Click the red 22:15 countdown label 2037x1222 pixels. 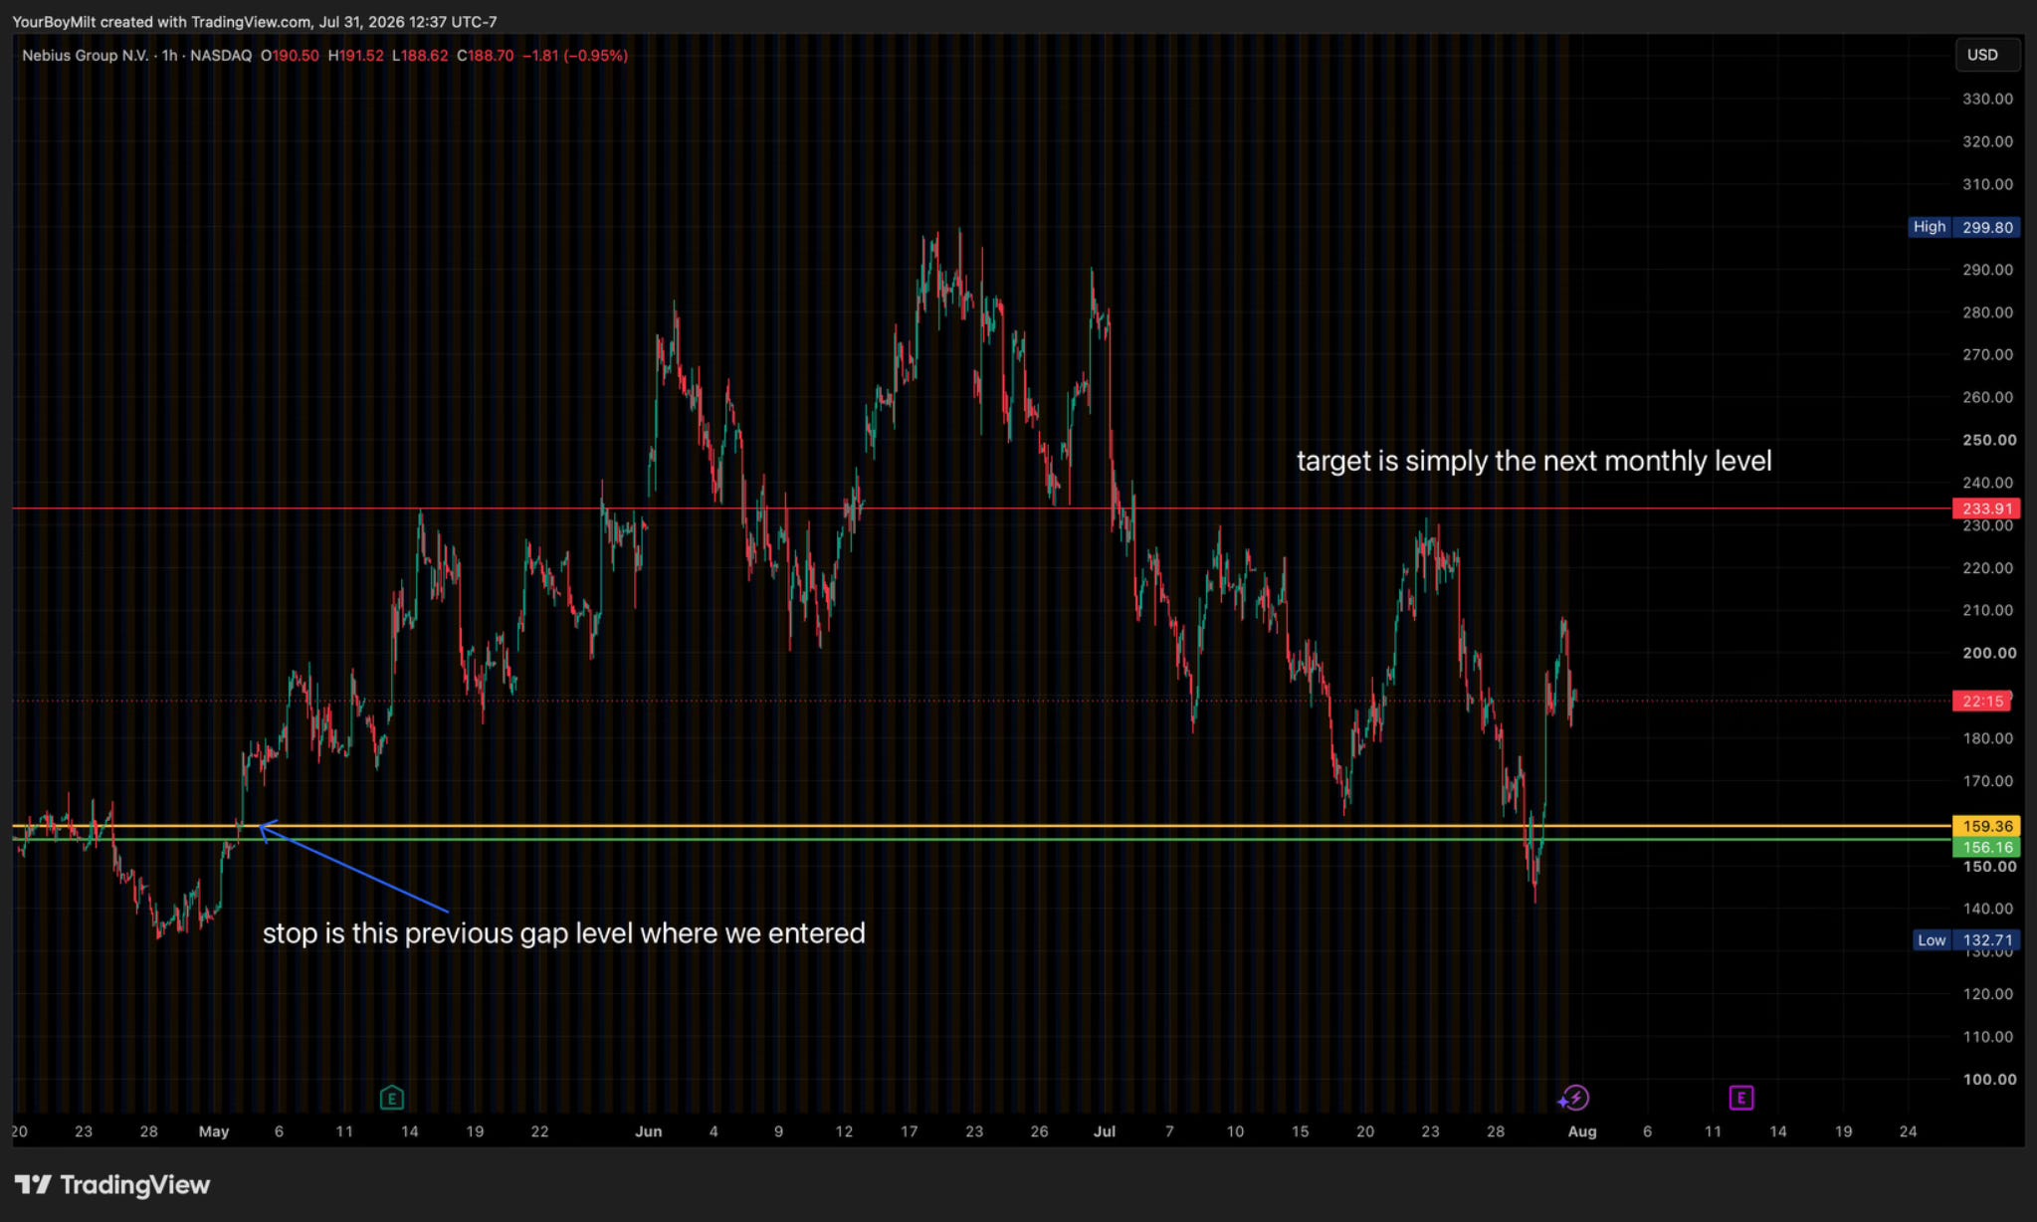click(1983, 702)
